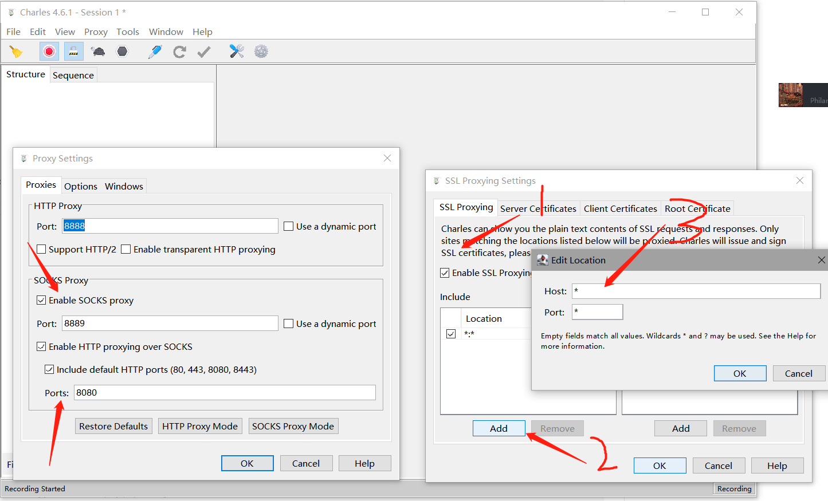
Task: Click Add under Include list
Action: [499, 428]
